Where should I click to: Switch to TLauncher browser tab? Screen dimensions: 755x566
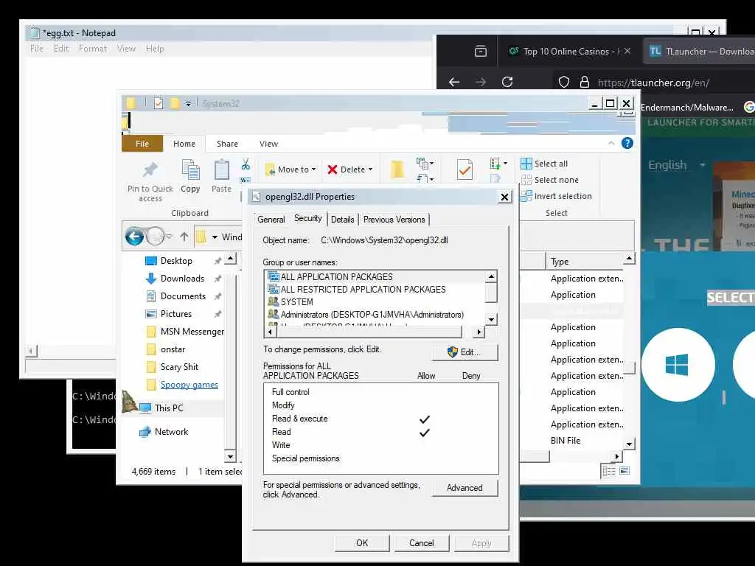point(700,52)
